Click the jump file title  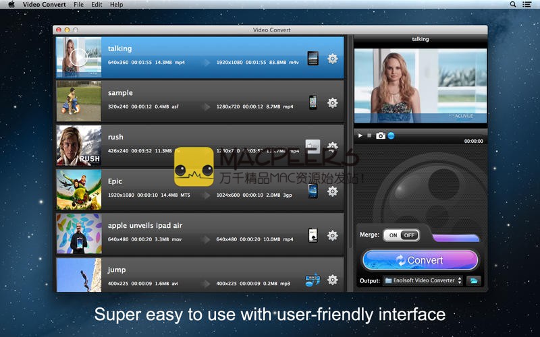pos(117,270)
